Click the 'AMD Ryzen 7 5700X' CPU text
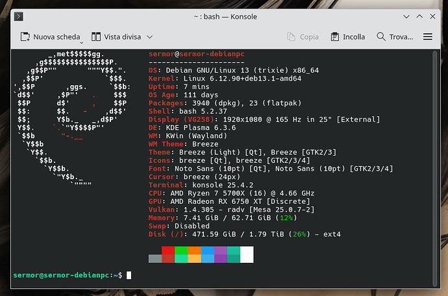448x296 pixels. click(207, 193)
